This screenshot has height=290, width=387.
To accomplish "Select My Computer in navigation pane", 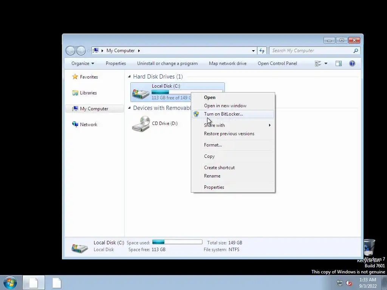I will point(94,109).
